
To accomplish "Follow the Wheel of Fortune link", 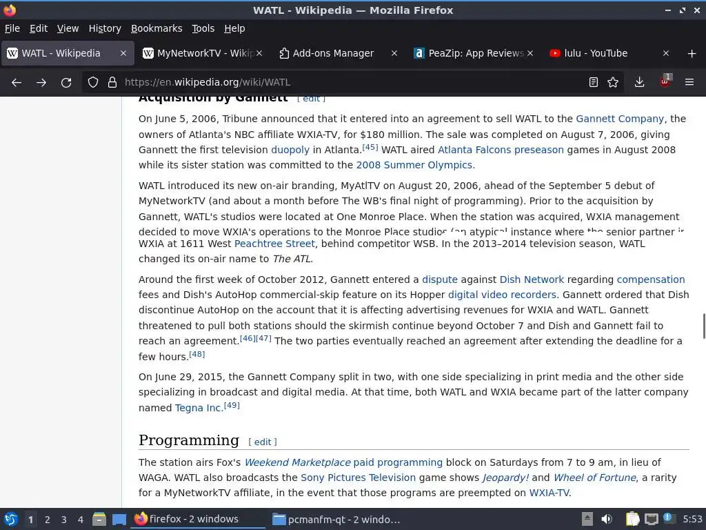I will pyautogui.click(x=594, y=478).
